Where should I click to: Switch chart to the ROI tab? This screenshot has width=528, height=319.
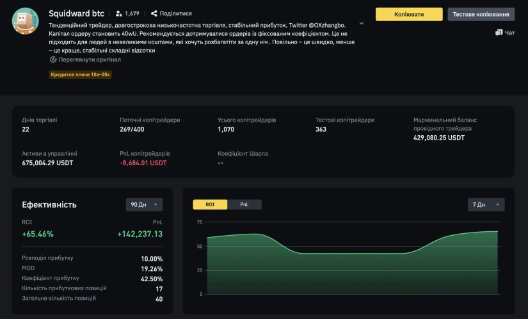click(x=210, y=204)
